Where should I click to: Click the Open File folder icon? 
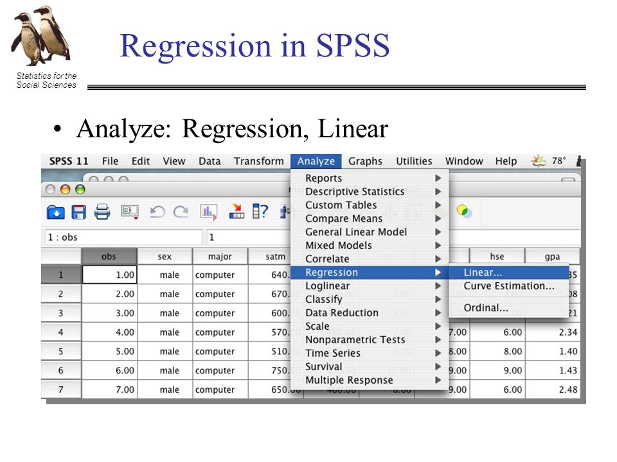click(x=55, y=212)
